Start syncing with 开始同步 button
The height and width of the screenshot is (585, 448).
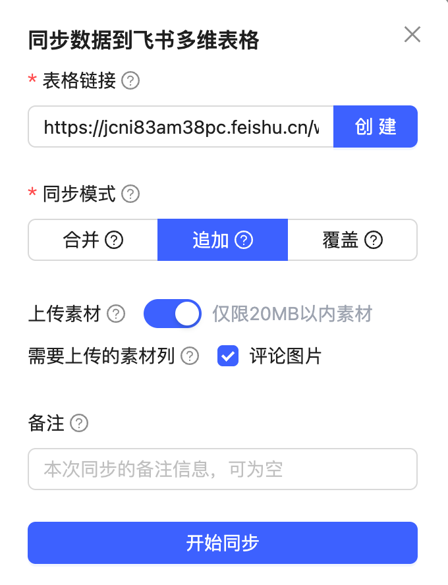tap(223, 543)
